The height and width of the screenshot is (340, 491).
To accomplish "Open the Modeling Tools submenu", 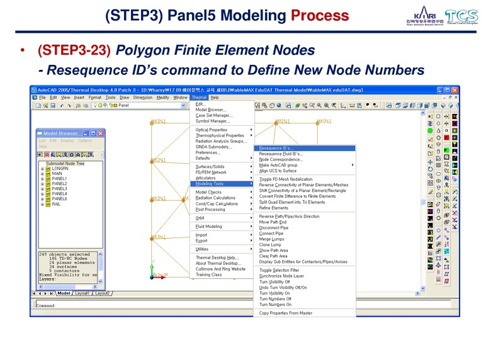I will click(222, 184).
